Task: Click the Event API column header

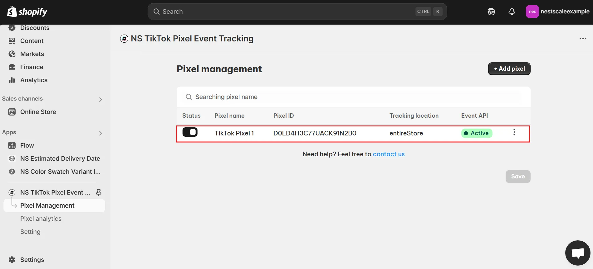Action: pos(474,116)
